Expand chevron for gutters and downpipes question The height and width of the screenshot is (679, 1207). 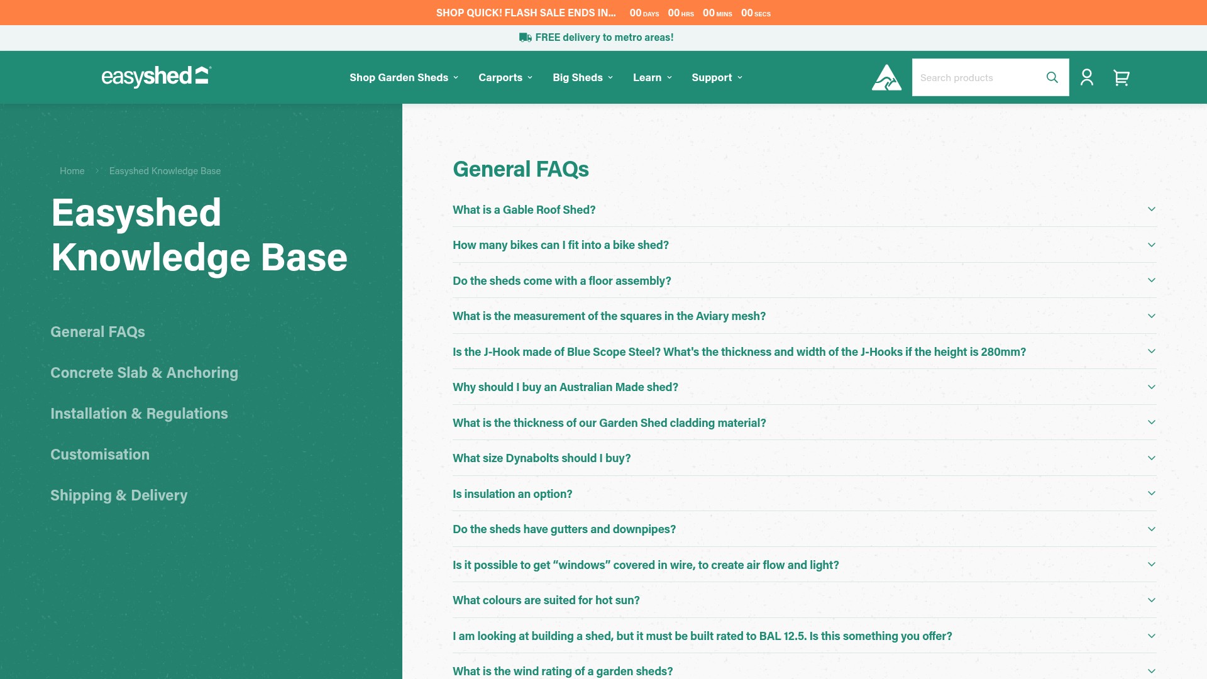(x=1152, y=529)
